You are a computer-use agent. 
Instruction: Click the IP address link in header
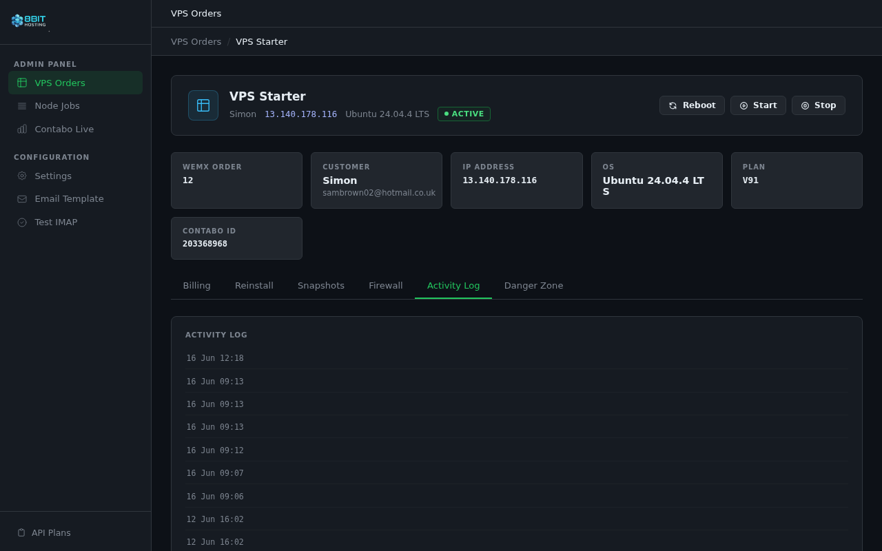coord(301,114)
